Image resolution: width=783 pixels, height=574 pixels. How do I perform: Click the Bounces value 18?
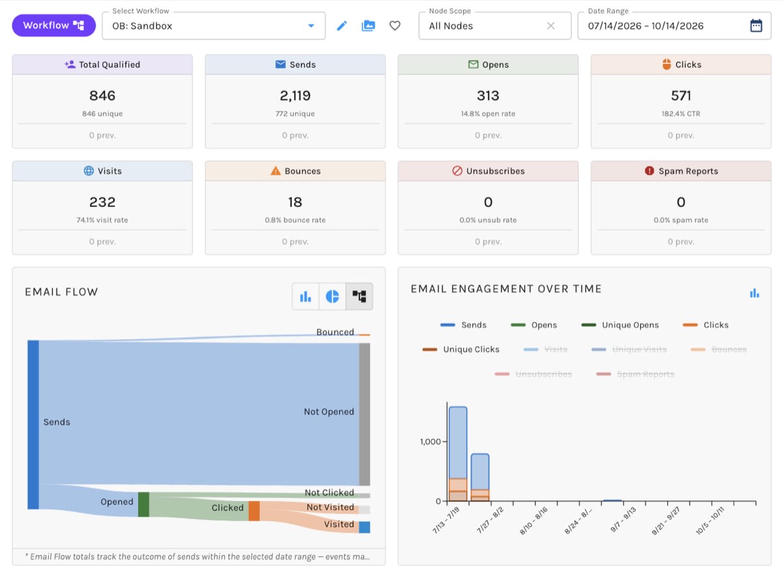coord(296,202)
